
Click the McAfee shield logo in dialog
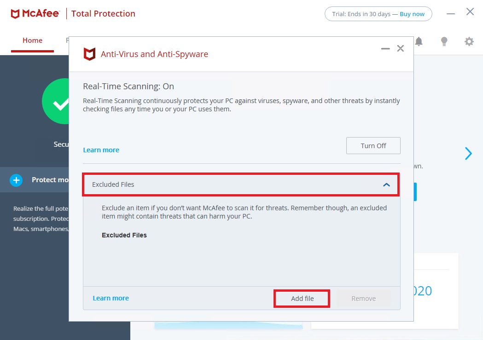(89, 54)
